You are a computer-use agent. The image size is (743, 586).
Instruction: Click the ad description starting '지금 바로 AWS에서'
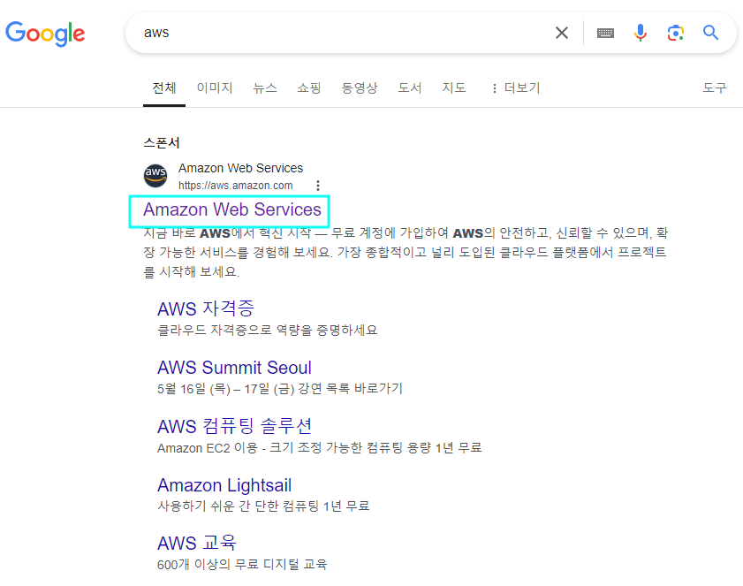click(x=406, y=252)
